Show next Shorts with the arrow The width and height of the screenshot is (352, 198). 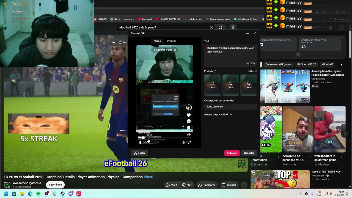345,134
